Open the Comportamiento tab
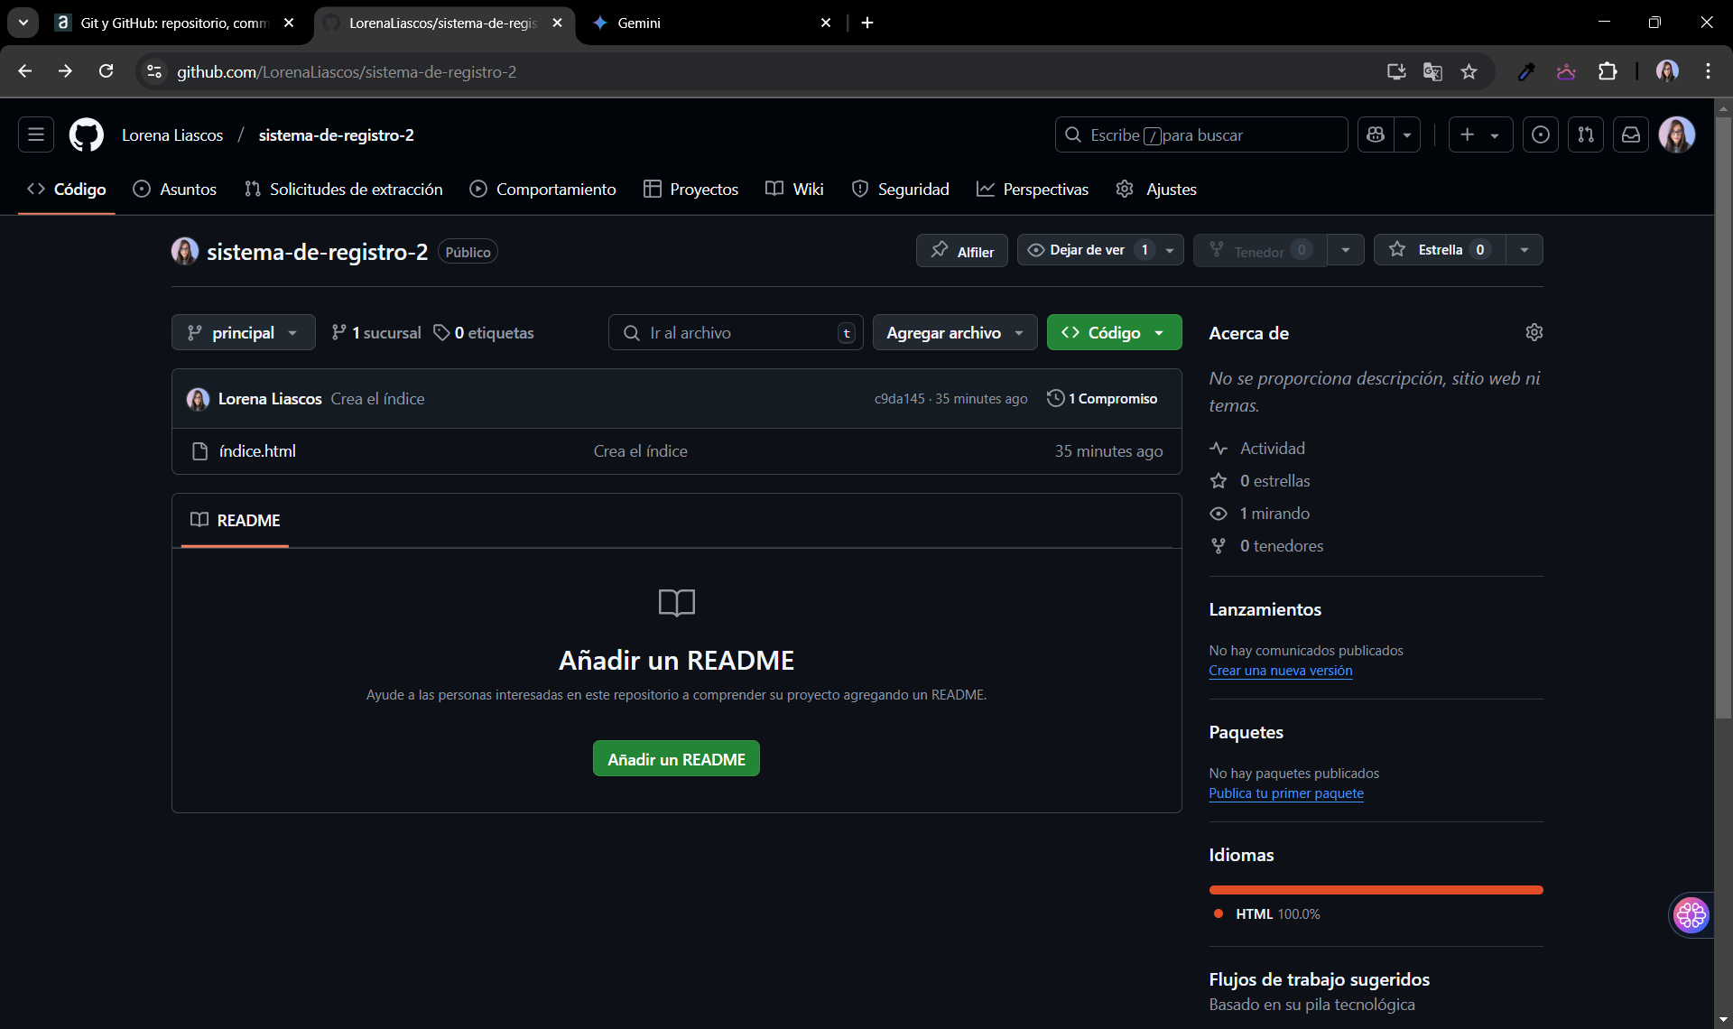Screen dimensions: 1733x1029 tap(543, 189)
